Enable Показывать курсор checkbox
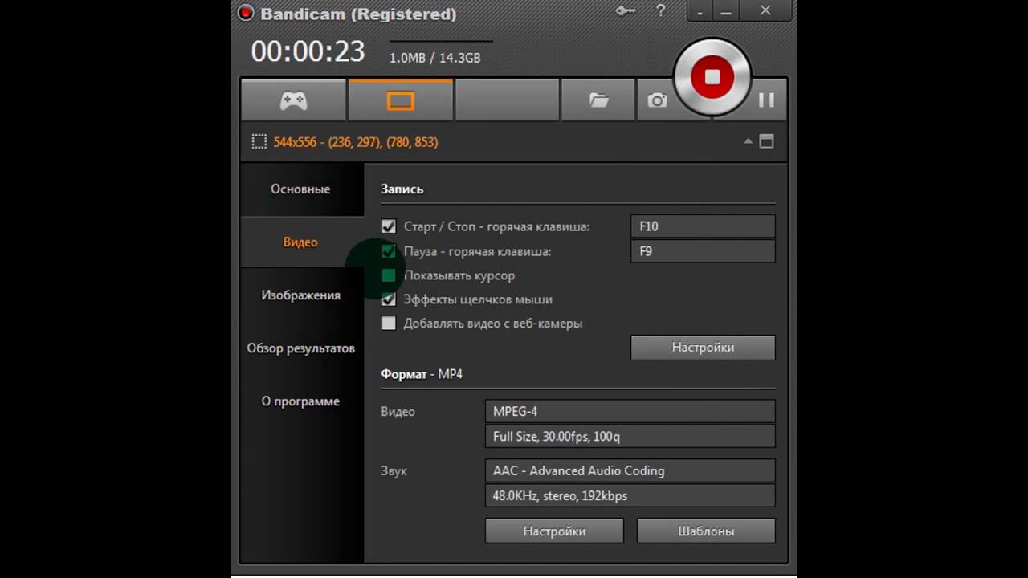This screenshot has width=1028, height=578. (x=389, y=275)
